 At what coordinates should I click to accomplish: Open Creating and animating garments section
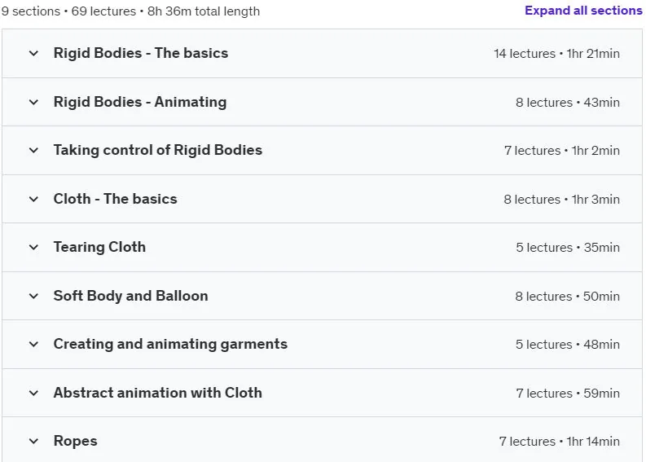[170, 344]
